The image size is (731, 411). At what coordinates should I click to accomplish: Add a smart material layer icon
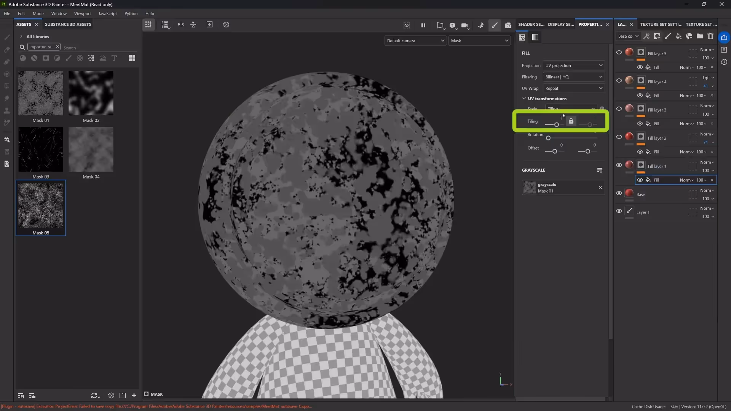(689, 36)
